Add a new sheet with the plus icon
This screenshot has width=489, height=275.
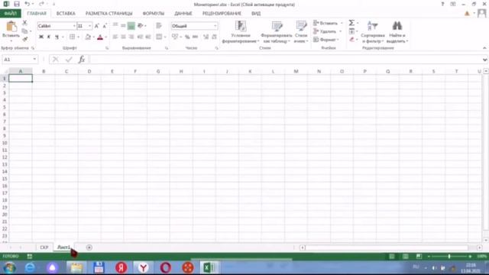click(x=89, y=247)
